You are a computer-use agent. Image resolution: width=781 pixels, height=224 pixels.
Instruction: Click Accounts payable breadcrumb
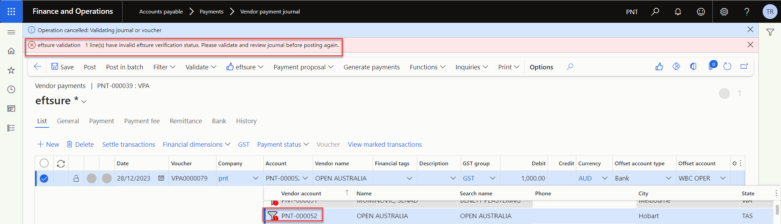(x=161, y=11)
